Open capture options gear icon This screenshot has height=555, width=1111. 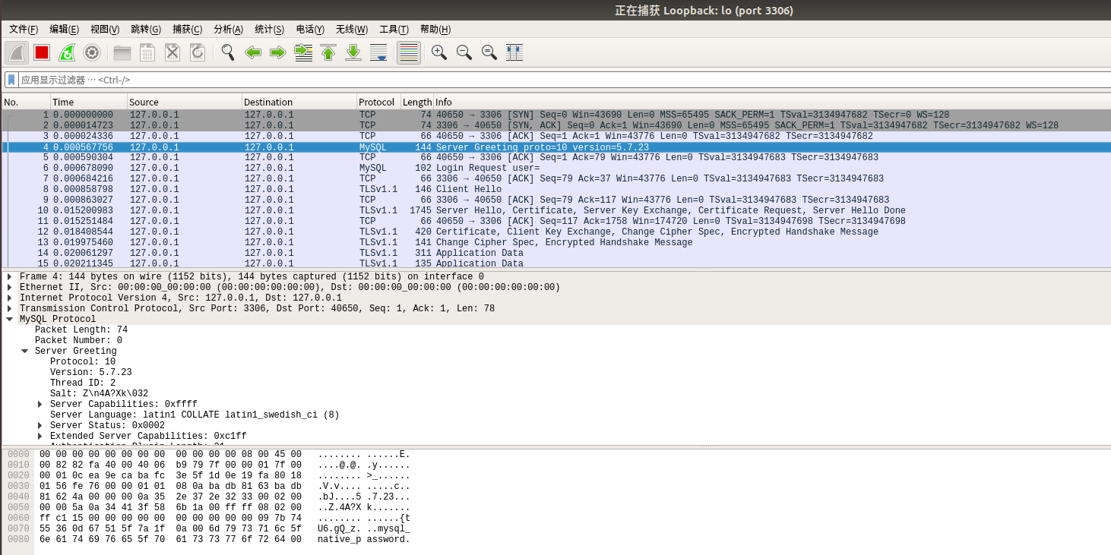[92, 52]
